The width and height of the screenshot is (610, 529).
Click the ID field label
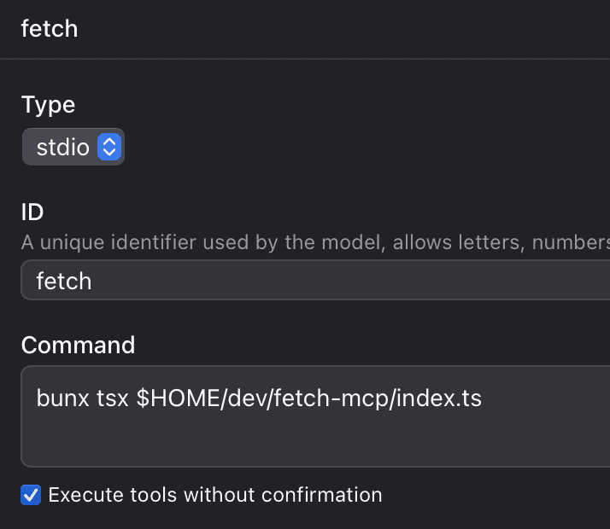(x=32, y=212)
